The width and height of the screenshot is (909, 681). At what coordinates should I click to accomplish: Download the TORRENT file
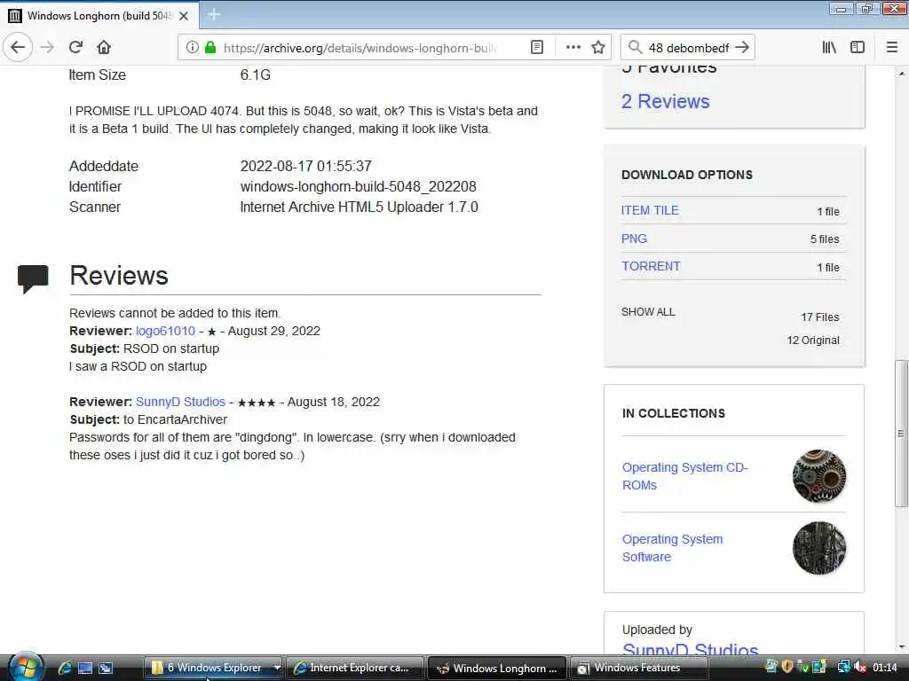pos(651,266)
